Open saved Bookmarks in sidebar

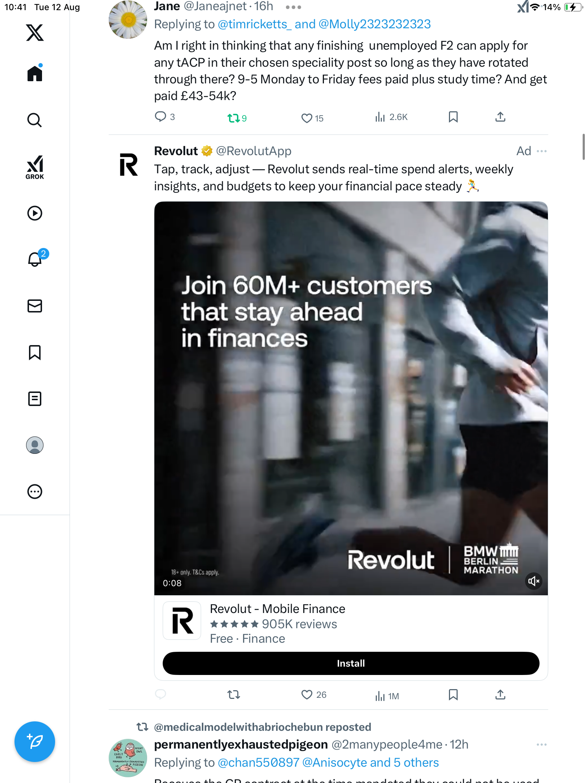click(35, 352)
